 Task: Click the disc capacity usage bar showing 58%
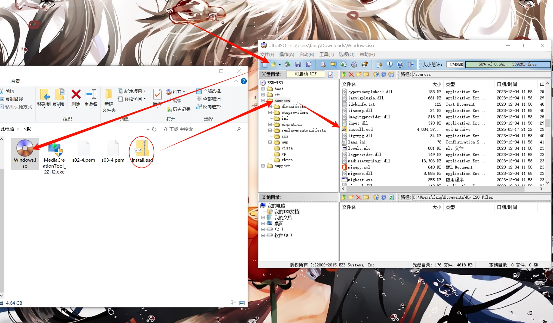[x=508, y=65]
